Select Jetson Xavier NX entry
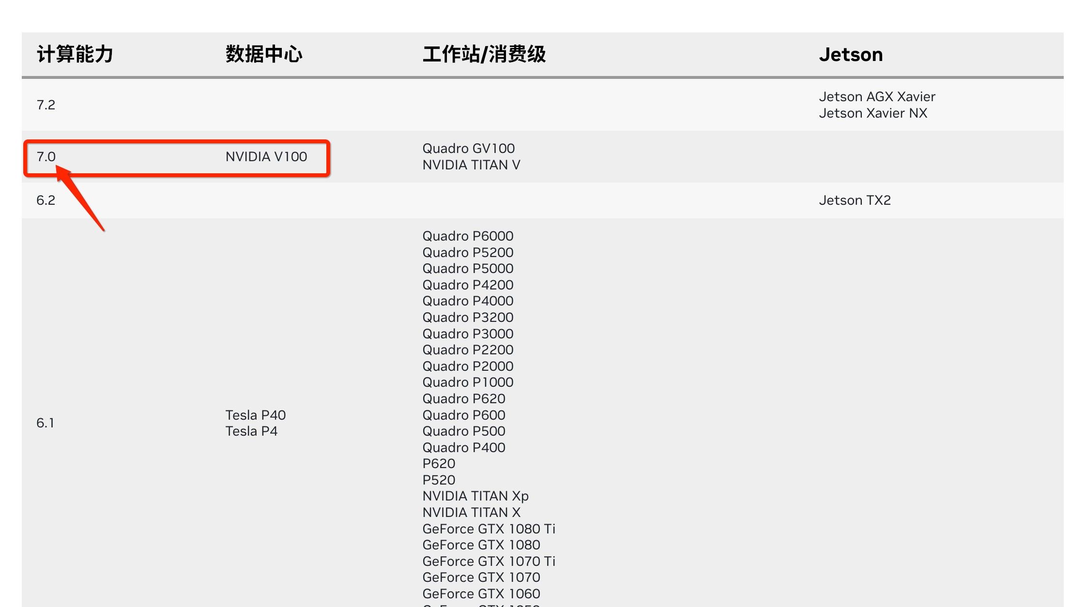The height and width of the screenshot is (607, 1071). click(873, 113)
